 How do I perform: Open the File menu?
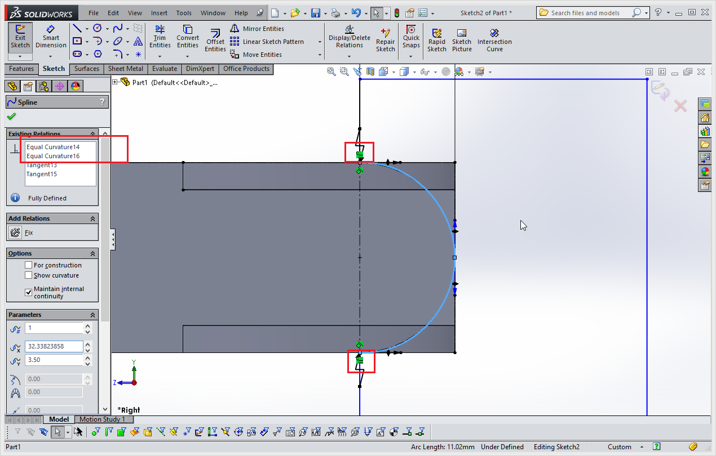93,13
